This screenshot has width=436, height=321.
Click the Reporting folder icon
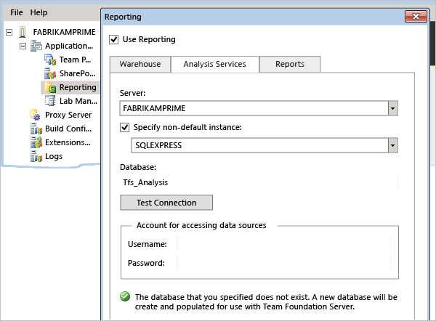point(50,88)
